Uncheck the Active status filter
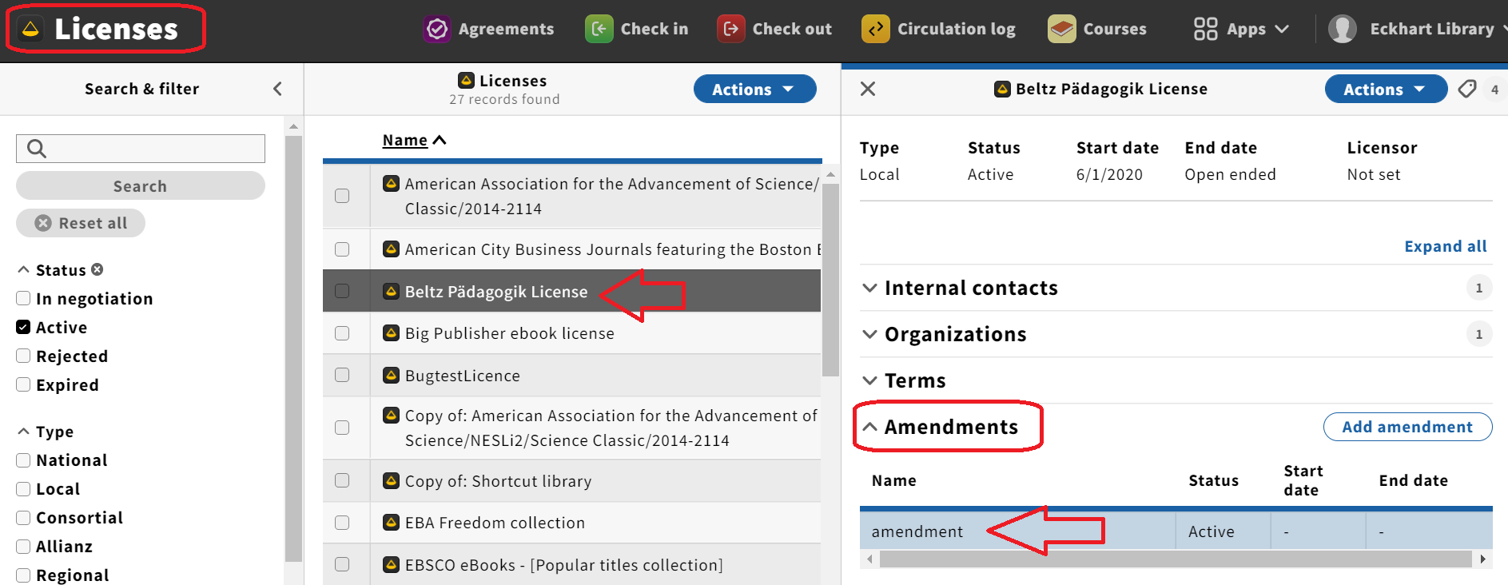Viewport: 1508px width, 585px height. 23,327
